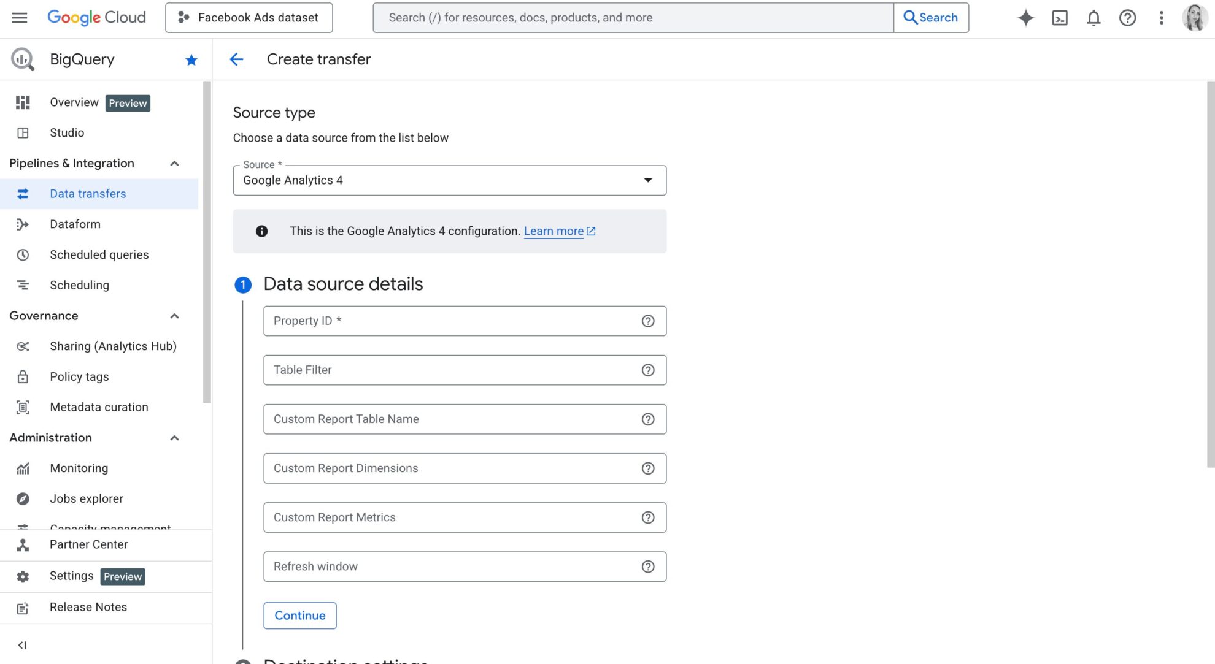Click the Search button
Image resolution: width=1215 pixels, height=664 pixels.
pyautogui.click(x=931, y=18)
